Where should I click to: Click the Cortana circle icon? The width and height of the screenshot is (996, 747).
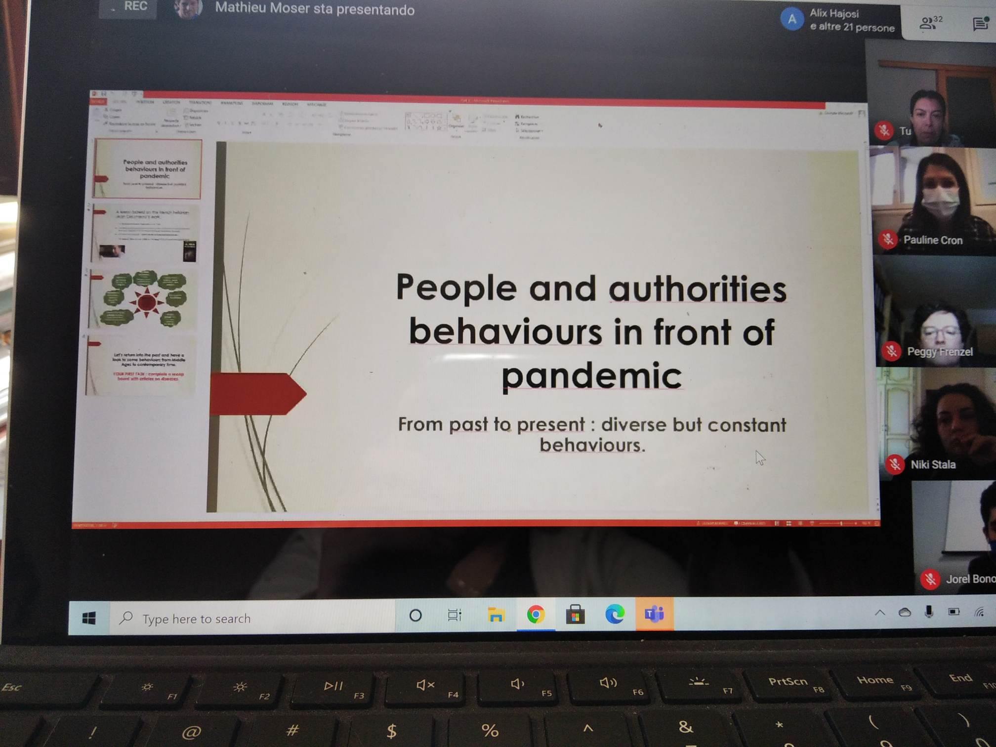pos(415,616)
